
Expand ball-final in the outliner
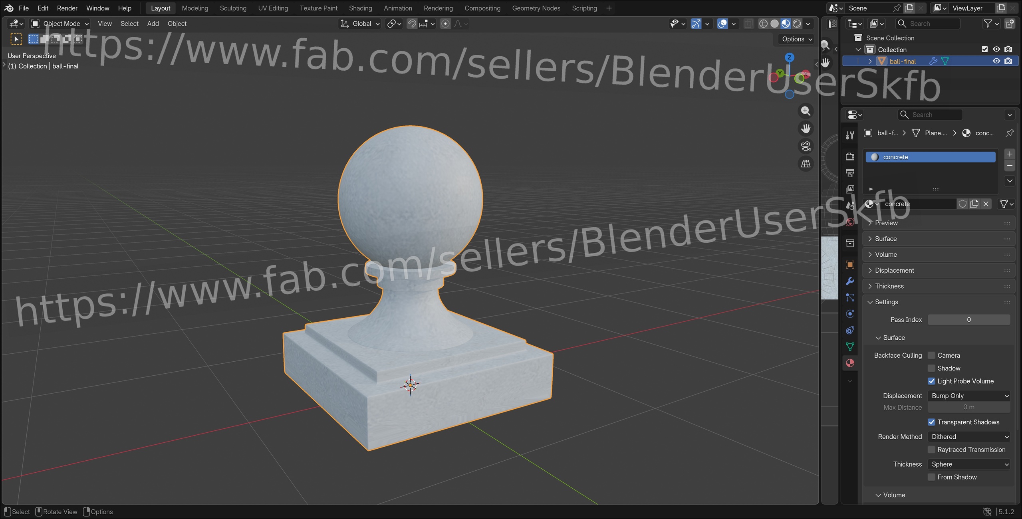pyautogui.click(x=870, y=61)
